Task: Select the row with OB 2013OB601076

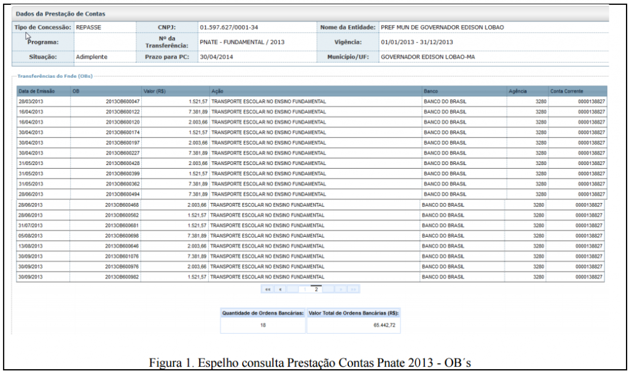Action: coord(123,256)
